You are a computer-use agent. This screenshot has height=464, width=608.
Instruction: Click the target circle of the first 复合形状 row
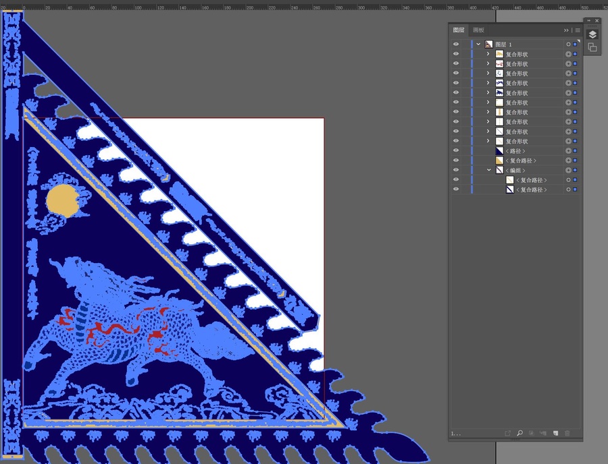(x=568, y=54)
